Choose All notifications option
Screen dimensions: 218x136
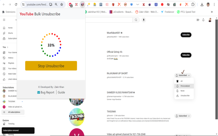pyautogui.click(x=184, y=81)
